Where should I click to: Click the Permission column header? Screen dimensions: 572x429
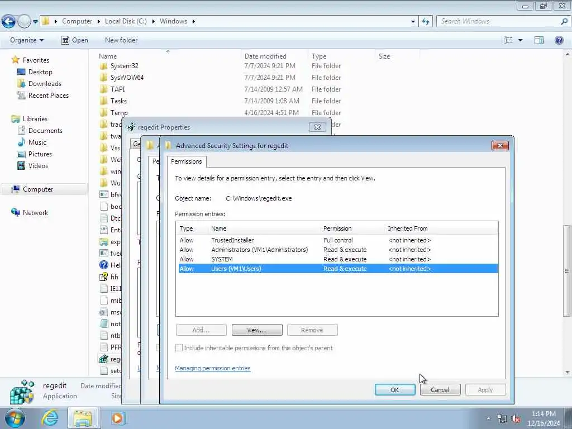click(x=352, y=228)
